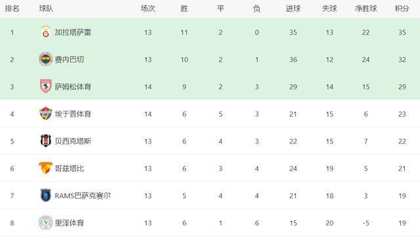The width and height of the screenshot is (420, 238).
Task: Open the 加拉塔萨雷 team name link
Action: coord(73,32)
